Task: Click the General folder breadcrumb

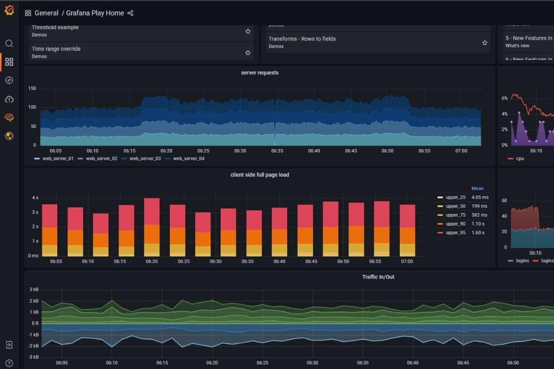Action: coord(46,13)
